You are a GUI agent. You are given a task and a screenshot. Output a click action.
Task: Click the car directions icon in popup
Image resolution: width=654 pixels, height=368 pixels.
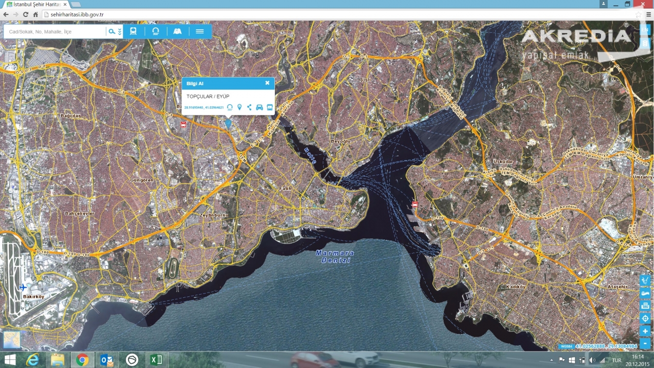click(259, 108)
